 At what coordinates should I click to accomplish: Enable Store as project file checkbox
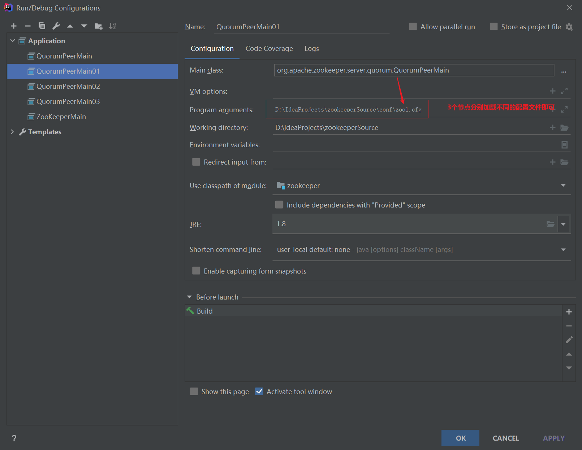493,27
